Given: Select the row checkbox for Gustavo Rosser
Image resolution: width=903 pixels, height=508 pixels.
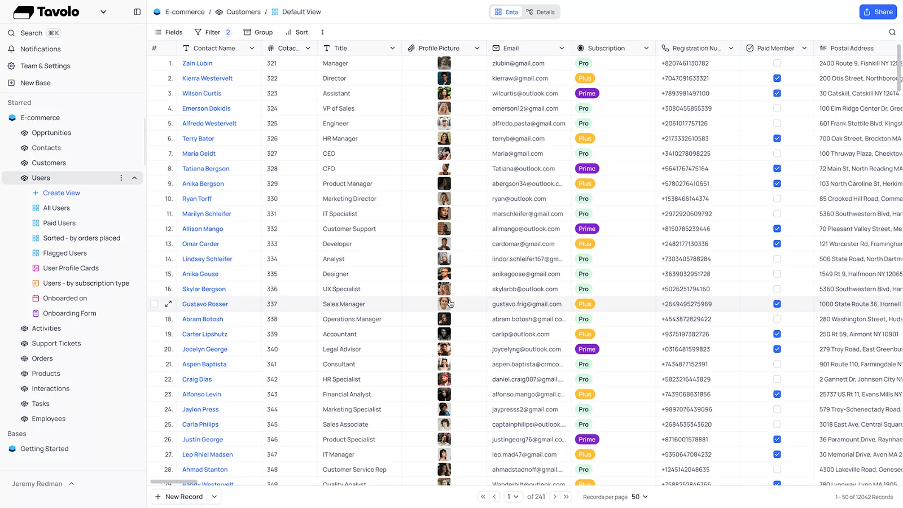Looking at the screenshot, I should tap(154, 304).
